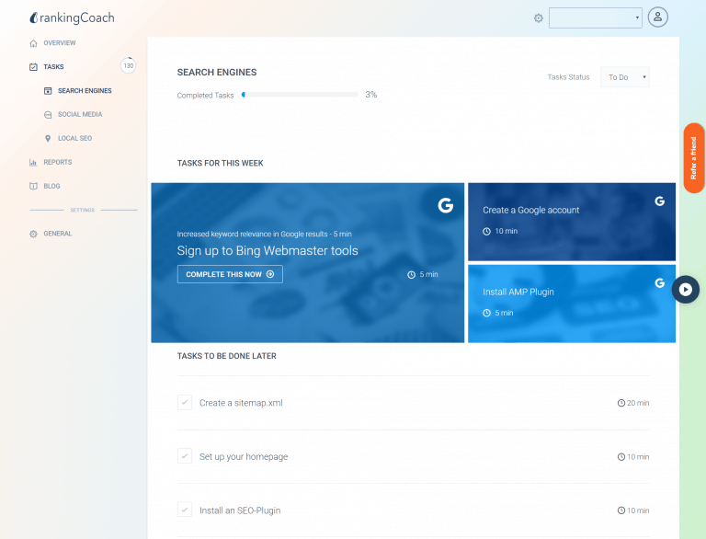Click clock icon on Create a Google account card
Image resolution: width=706 pixels, height=539 pixels.
click(486, 231)
